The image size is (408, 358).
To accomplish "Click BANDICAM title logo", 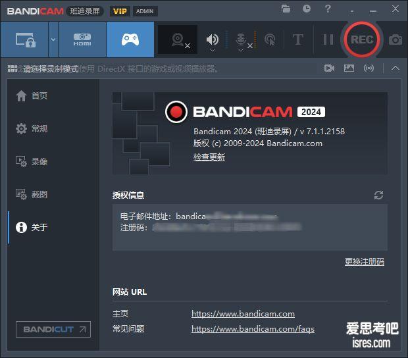I will [x=35, y=11].
